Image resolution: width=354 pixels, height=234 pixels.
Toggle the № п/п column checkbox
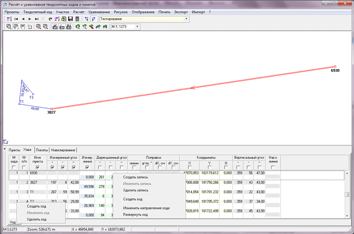pyautogui.click(x=24, y=167)
